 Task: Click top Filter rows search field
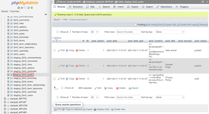point(128,32)
